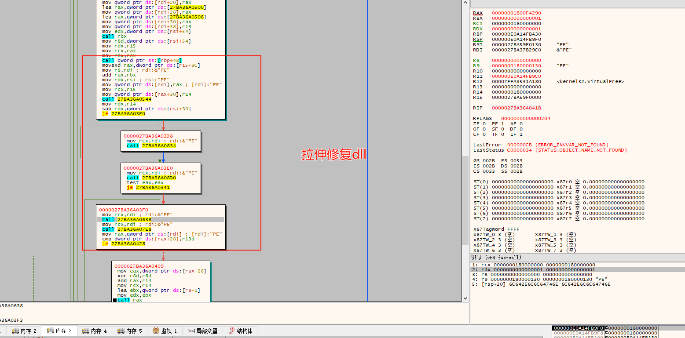685x338 pixels.
Task: Select argument row 1: rcx
Action: pyautogui.click(x=577, y=265)
